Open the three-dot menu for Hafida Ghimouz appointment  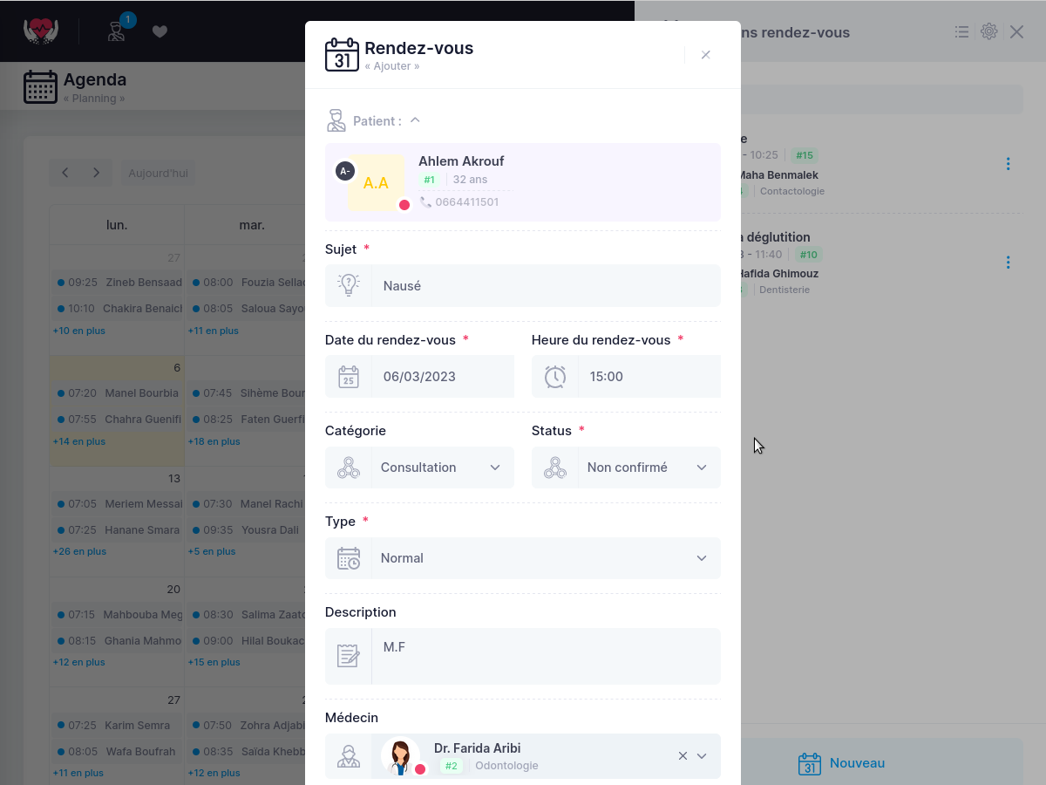coord(1008,262)
